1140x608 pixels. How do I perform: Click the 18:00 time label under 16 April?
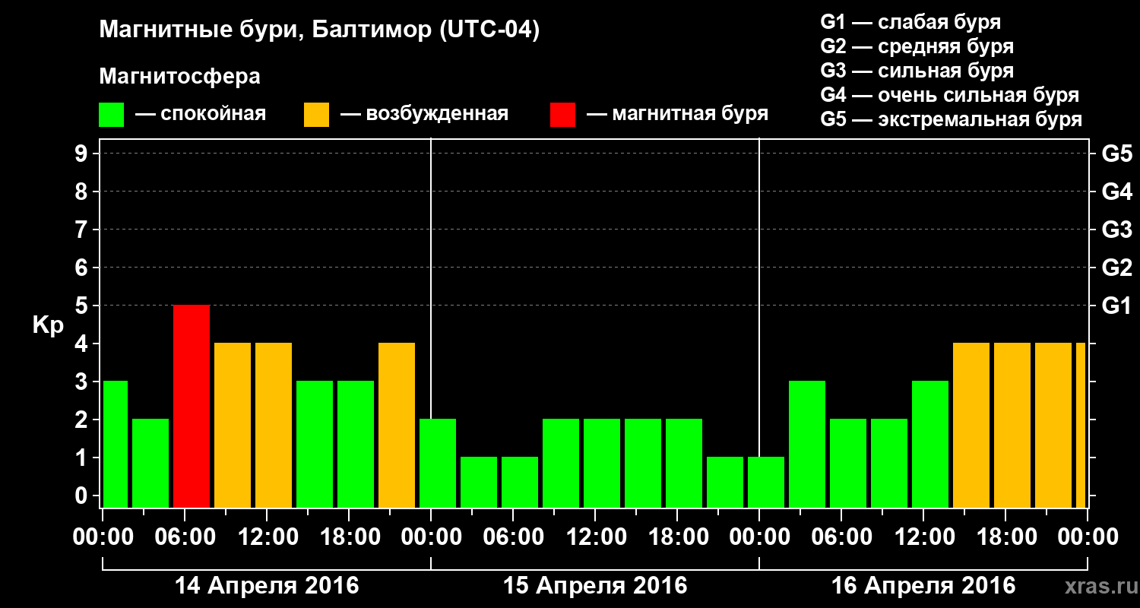pos(1005,537)
